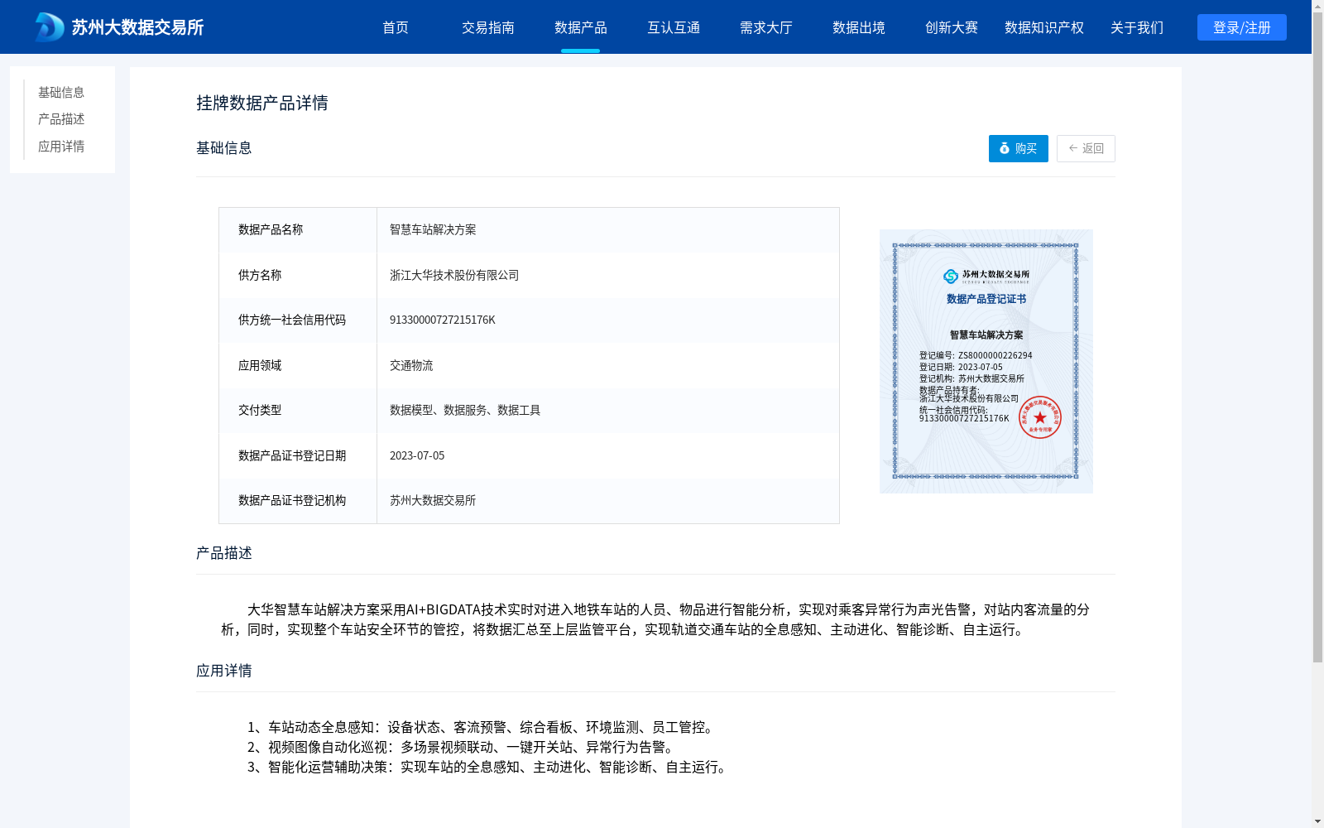Click the 返回 back button
1324x828 pixels.
click(1086, 148)
